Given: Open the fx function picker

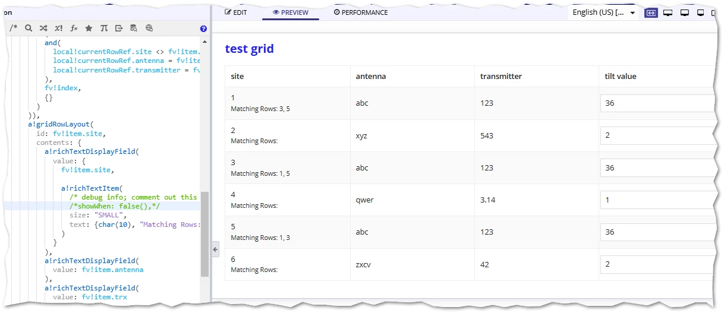Looking at the screenshot, I should 74,28.
